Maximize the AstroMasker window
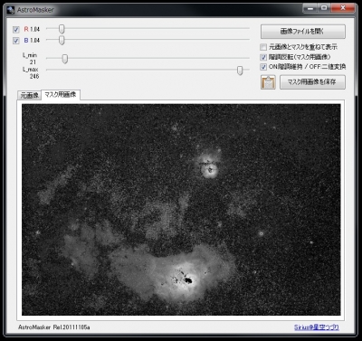Viewport: 362px width, 341px height. (x=325, y=8)
